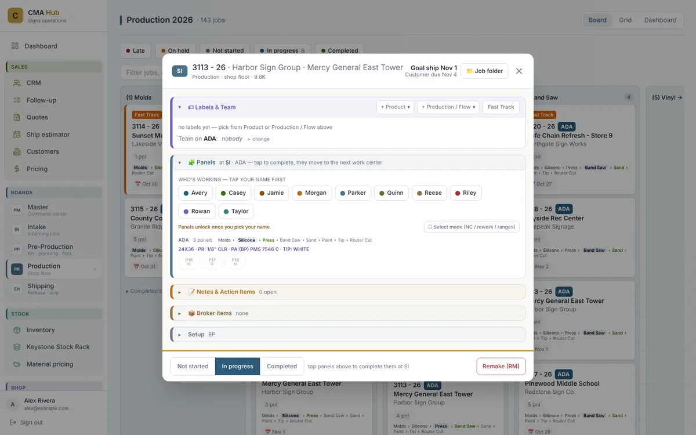696x435 pixels.
Task: Click the + change team link
Action: point(258,139)
